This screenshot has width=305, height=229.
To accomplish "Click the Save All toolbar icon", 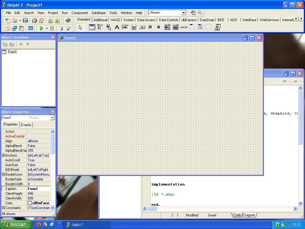I will tap(35, 20).
